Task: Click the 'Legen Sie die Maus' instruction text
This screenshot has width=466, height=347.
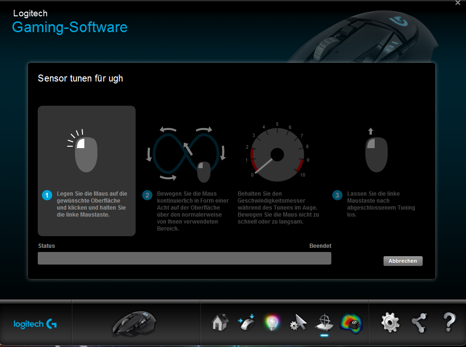Action: 92,204
